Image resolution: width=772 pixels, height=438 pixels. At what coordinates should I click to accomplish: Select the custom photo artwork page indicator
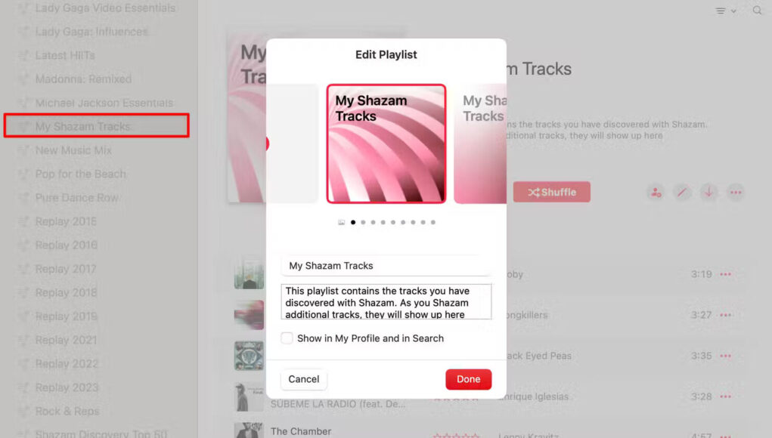coord(341,222)
